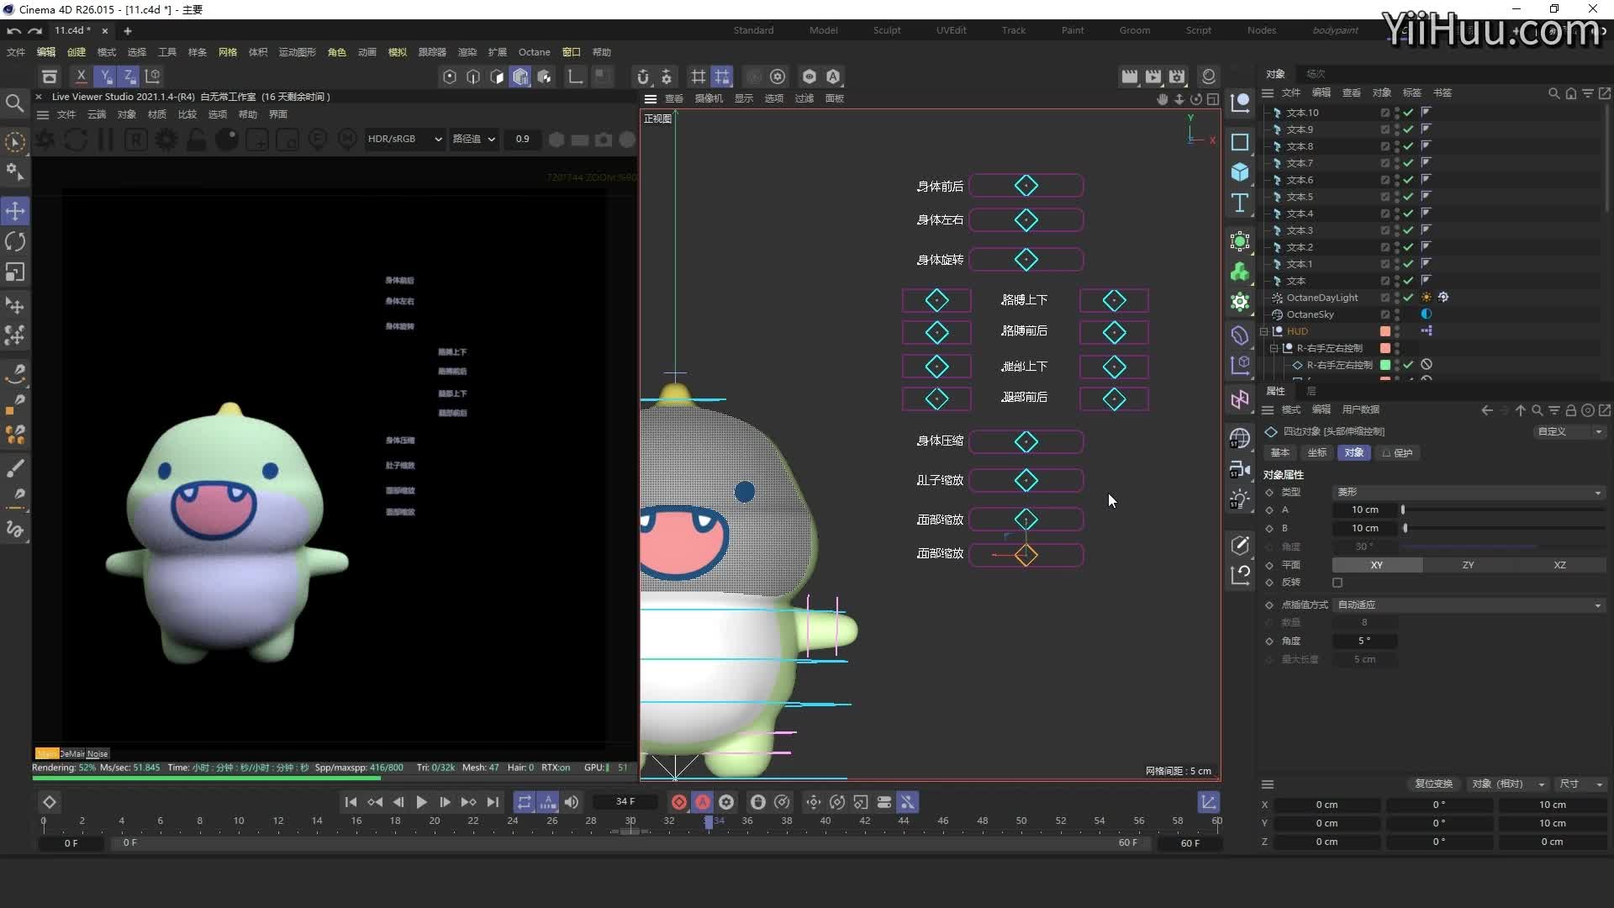Click the bend deformer purple icon
The height and width of the screenshot is (908, 1614).
pos(1240,335)
